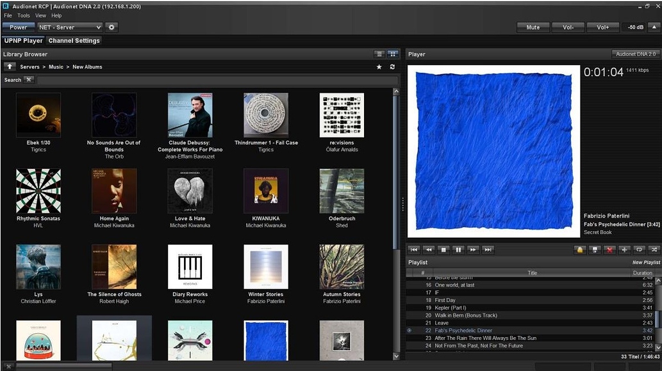This screenshot has width=662, height=371.
Task: Fast forward the current track
Action: [473, 250]
